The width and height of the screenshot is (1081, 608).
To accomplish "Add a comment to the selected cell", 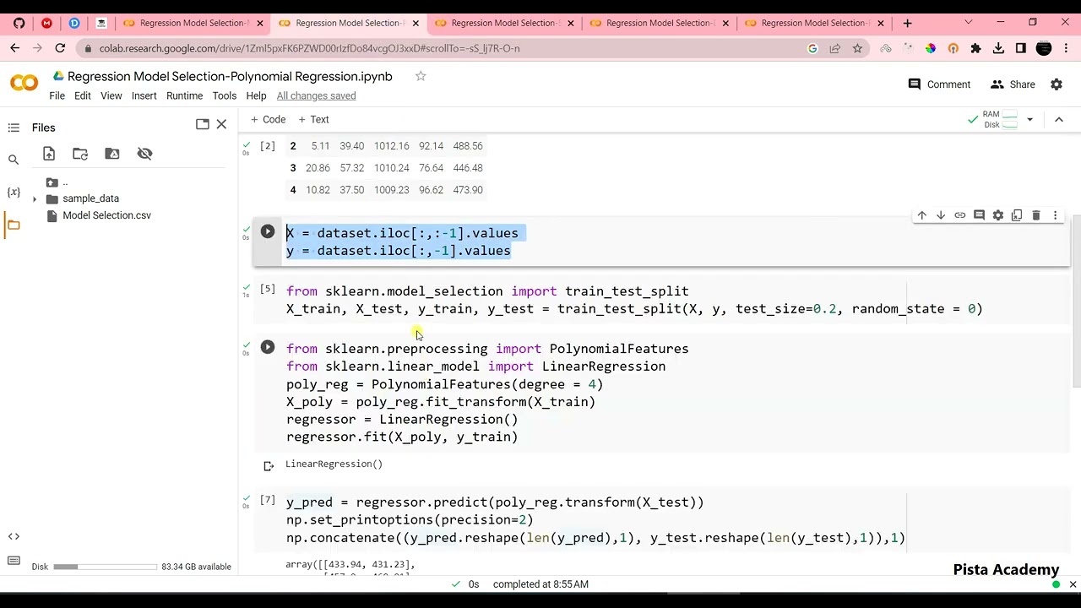I will point(979,215).
